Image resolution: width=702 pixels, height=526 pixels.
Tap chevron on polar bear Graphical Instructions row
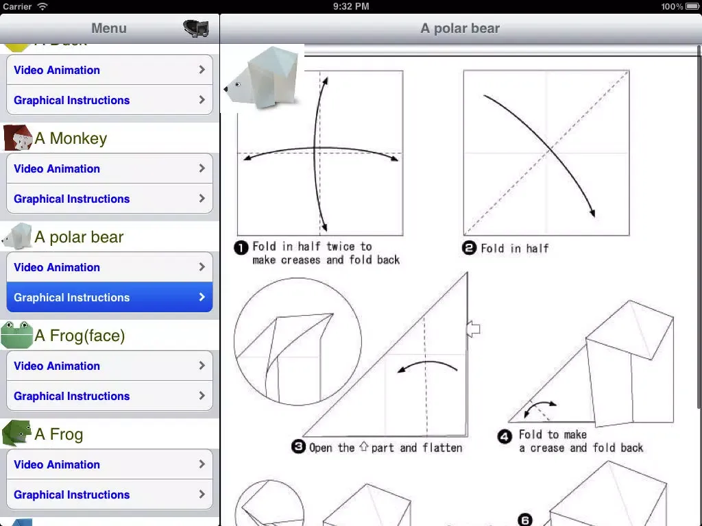click(x=202, y=297)
